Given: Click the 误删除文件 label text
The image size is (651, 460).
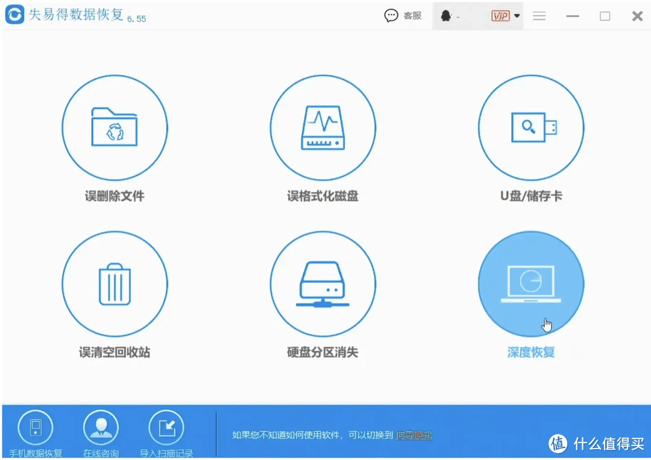Looking at the screenshot, I should [x=115, y=196].
